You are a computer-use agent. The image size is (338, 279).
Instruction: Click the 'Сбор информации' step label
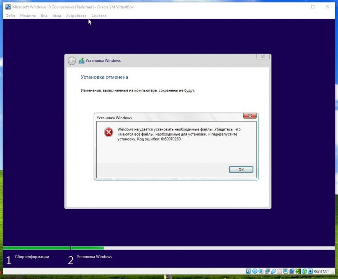click(x=32, y=256)
